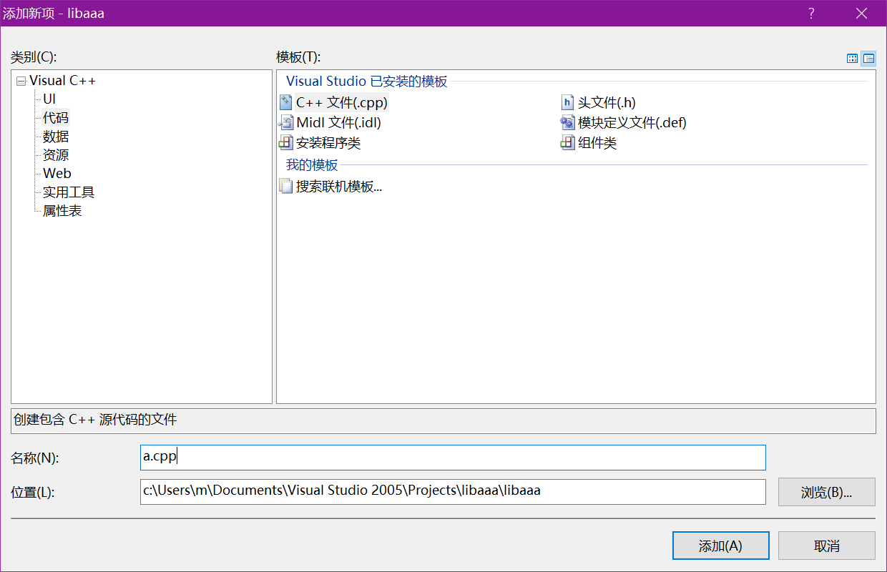Image resolution: width=887 pixels, height=572 pixels.
Task: Select the C++ 文件(.cpp) template icon
Action: (x=286, y=102)
